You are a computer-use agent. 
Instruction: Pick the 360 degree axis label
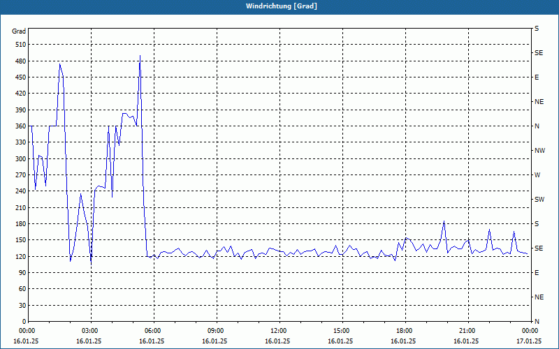click(22, 126)
